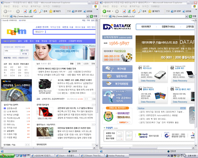
Task: Go forward in the Daum IE window
Action: tap(18, 11)
